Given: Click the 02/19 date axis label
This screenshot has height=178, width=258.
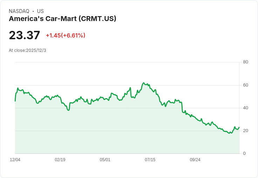Looking at the screenshot, I should (60, 160).
